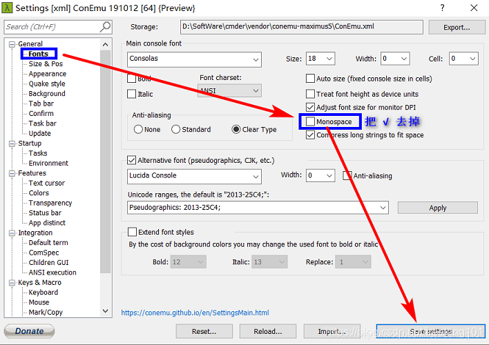
Task: Open the Colors settings page
Action: coord(39,193)
